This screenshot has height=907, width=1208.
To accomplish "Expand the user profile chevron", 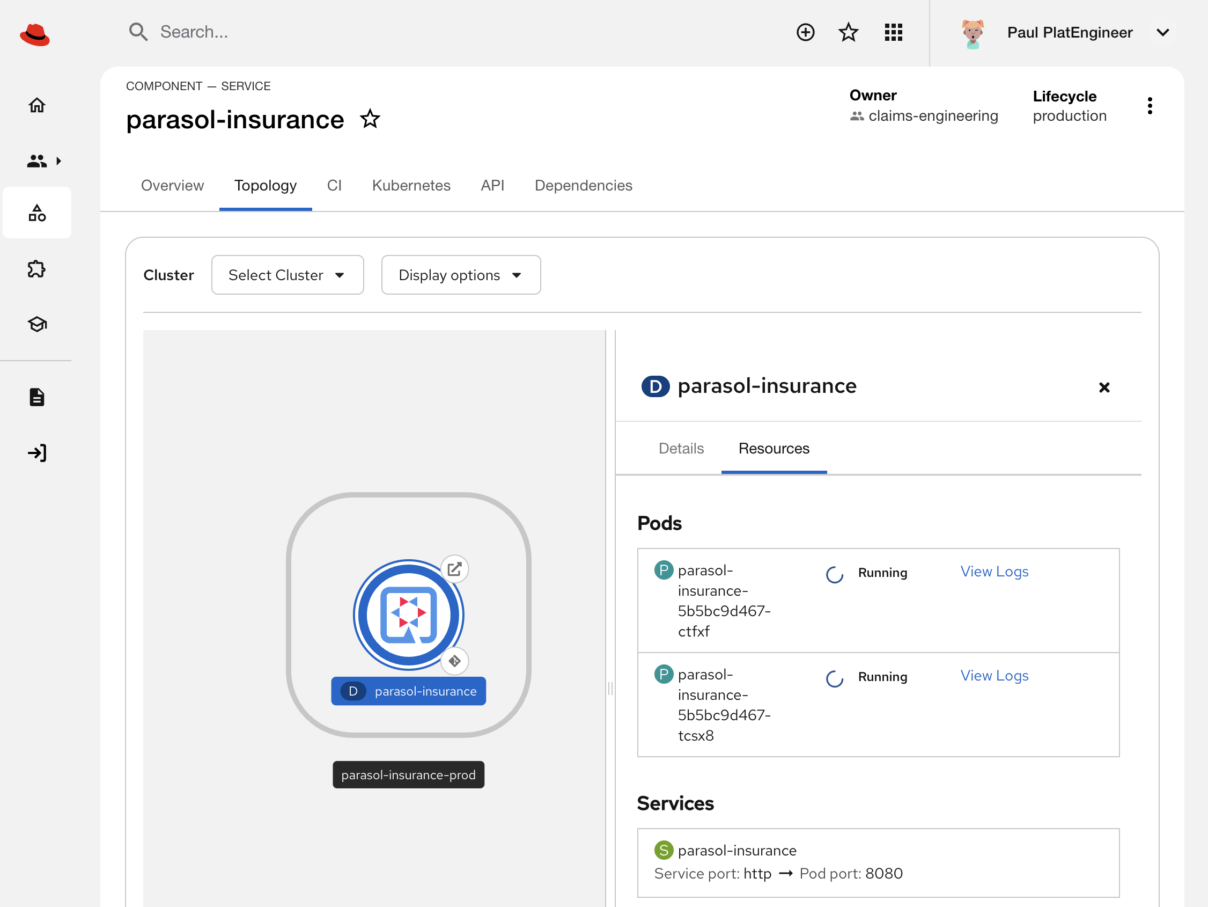I will pyautogui.click(x=1163, y=32).
